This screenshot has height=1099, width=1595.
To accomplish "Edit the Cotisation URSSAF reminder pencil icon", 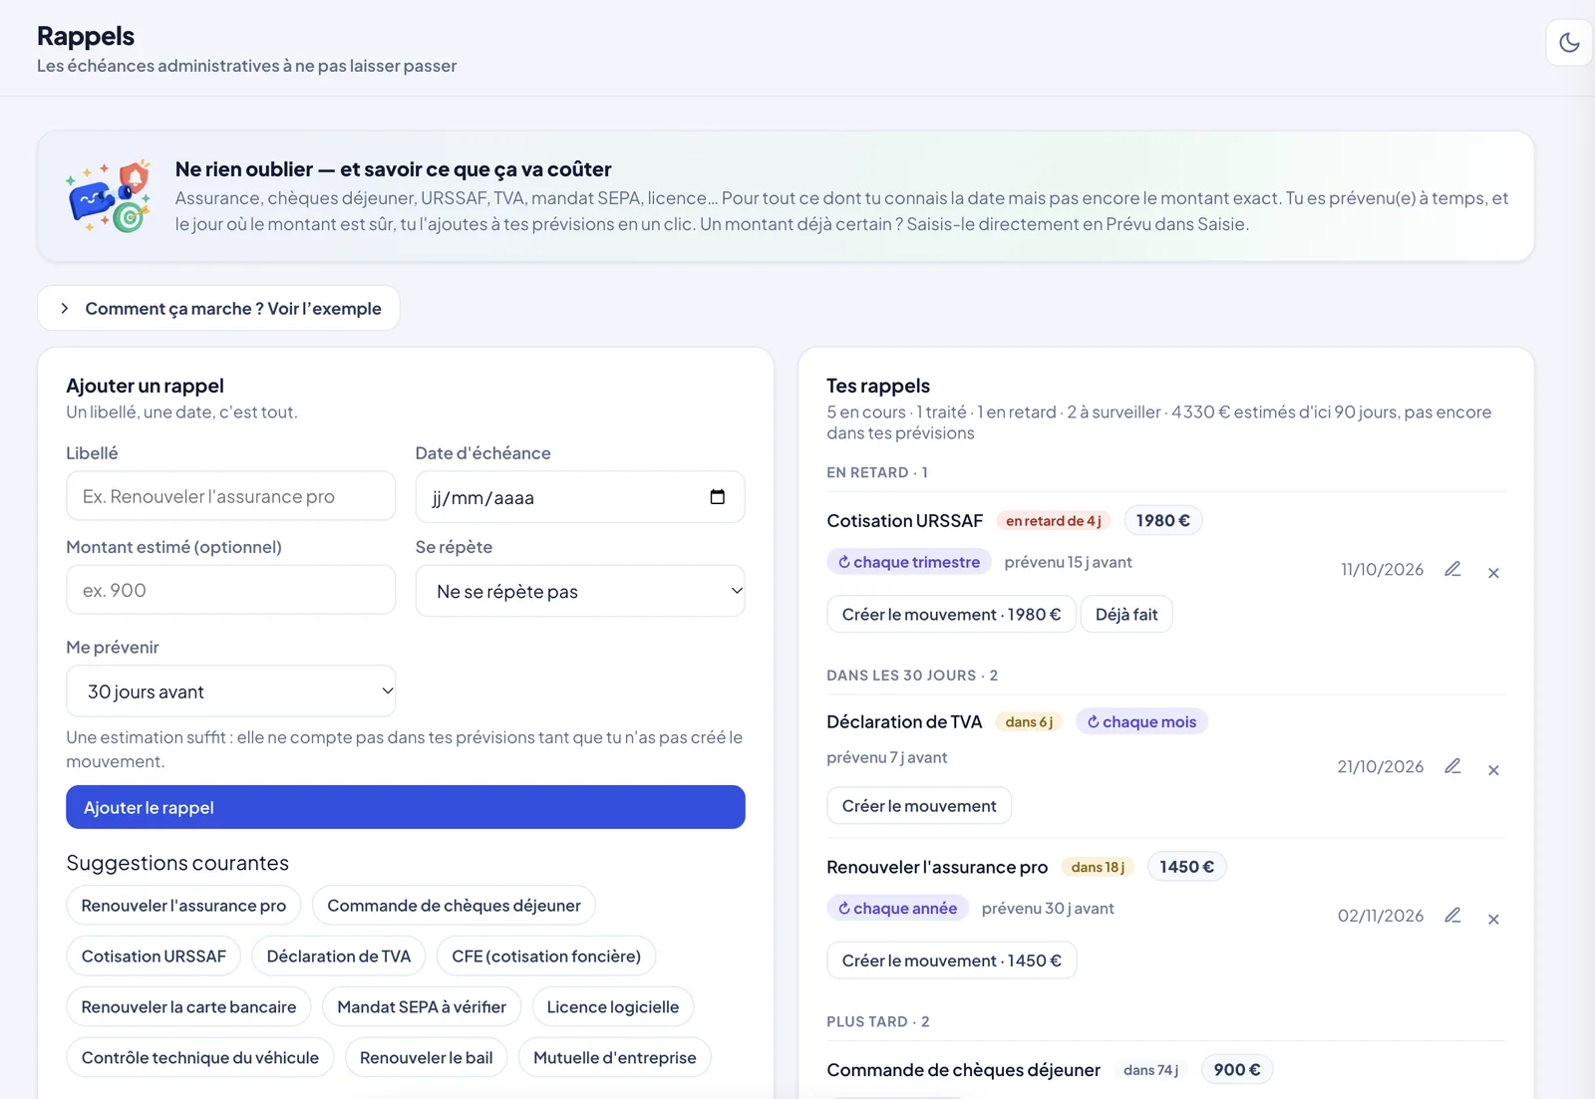I will 1452,569.
